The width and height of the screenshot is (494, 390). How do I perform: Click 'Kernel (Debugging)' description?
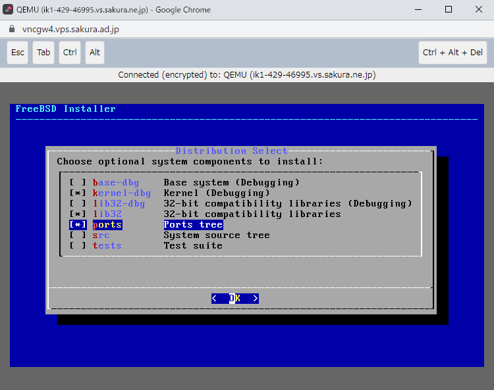tap(217, 193)
